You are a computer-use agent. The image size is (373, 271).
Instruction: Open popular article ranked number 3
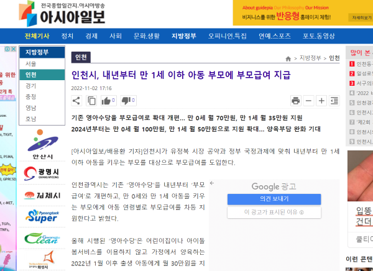361,83
